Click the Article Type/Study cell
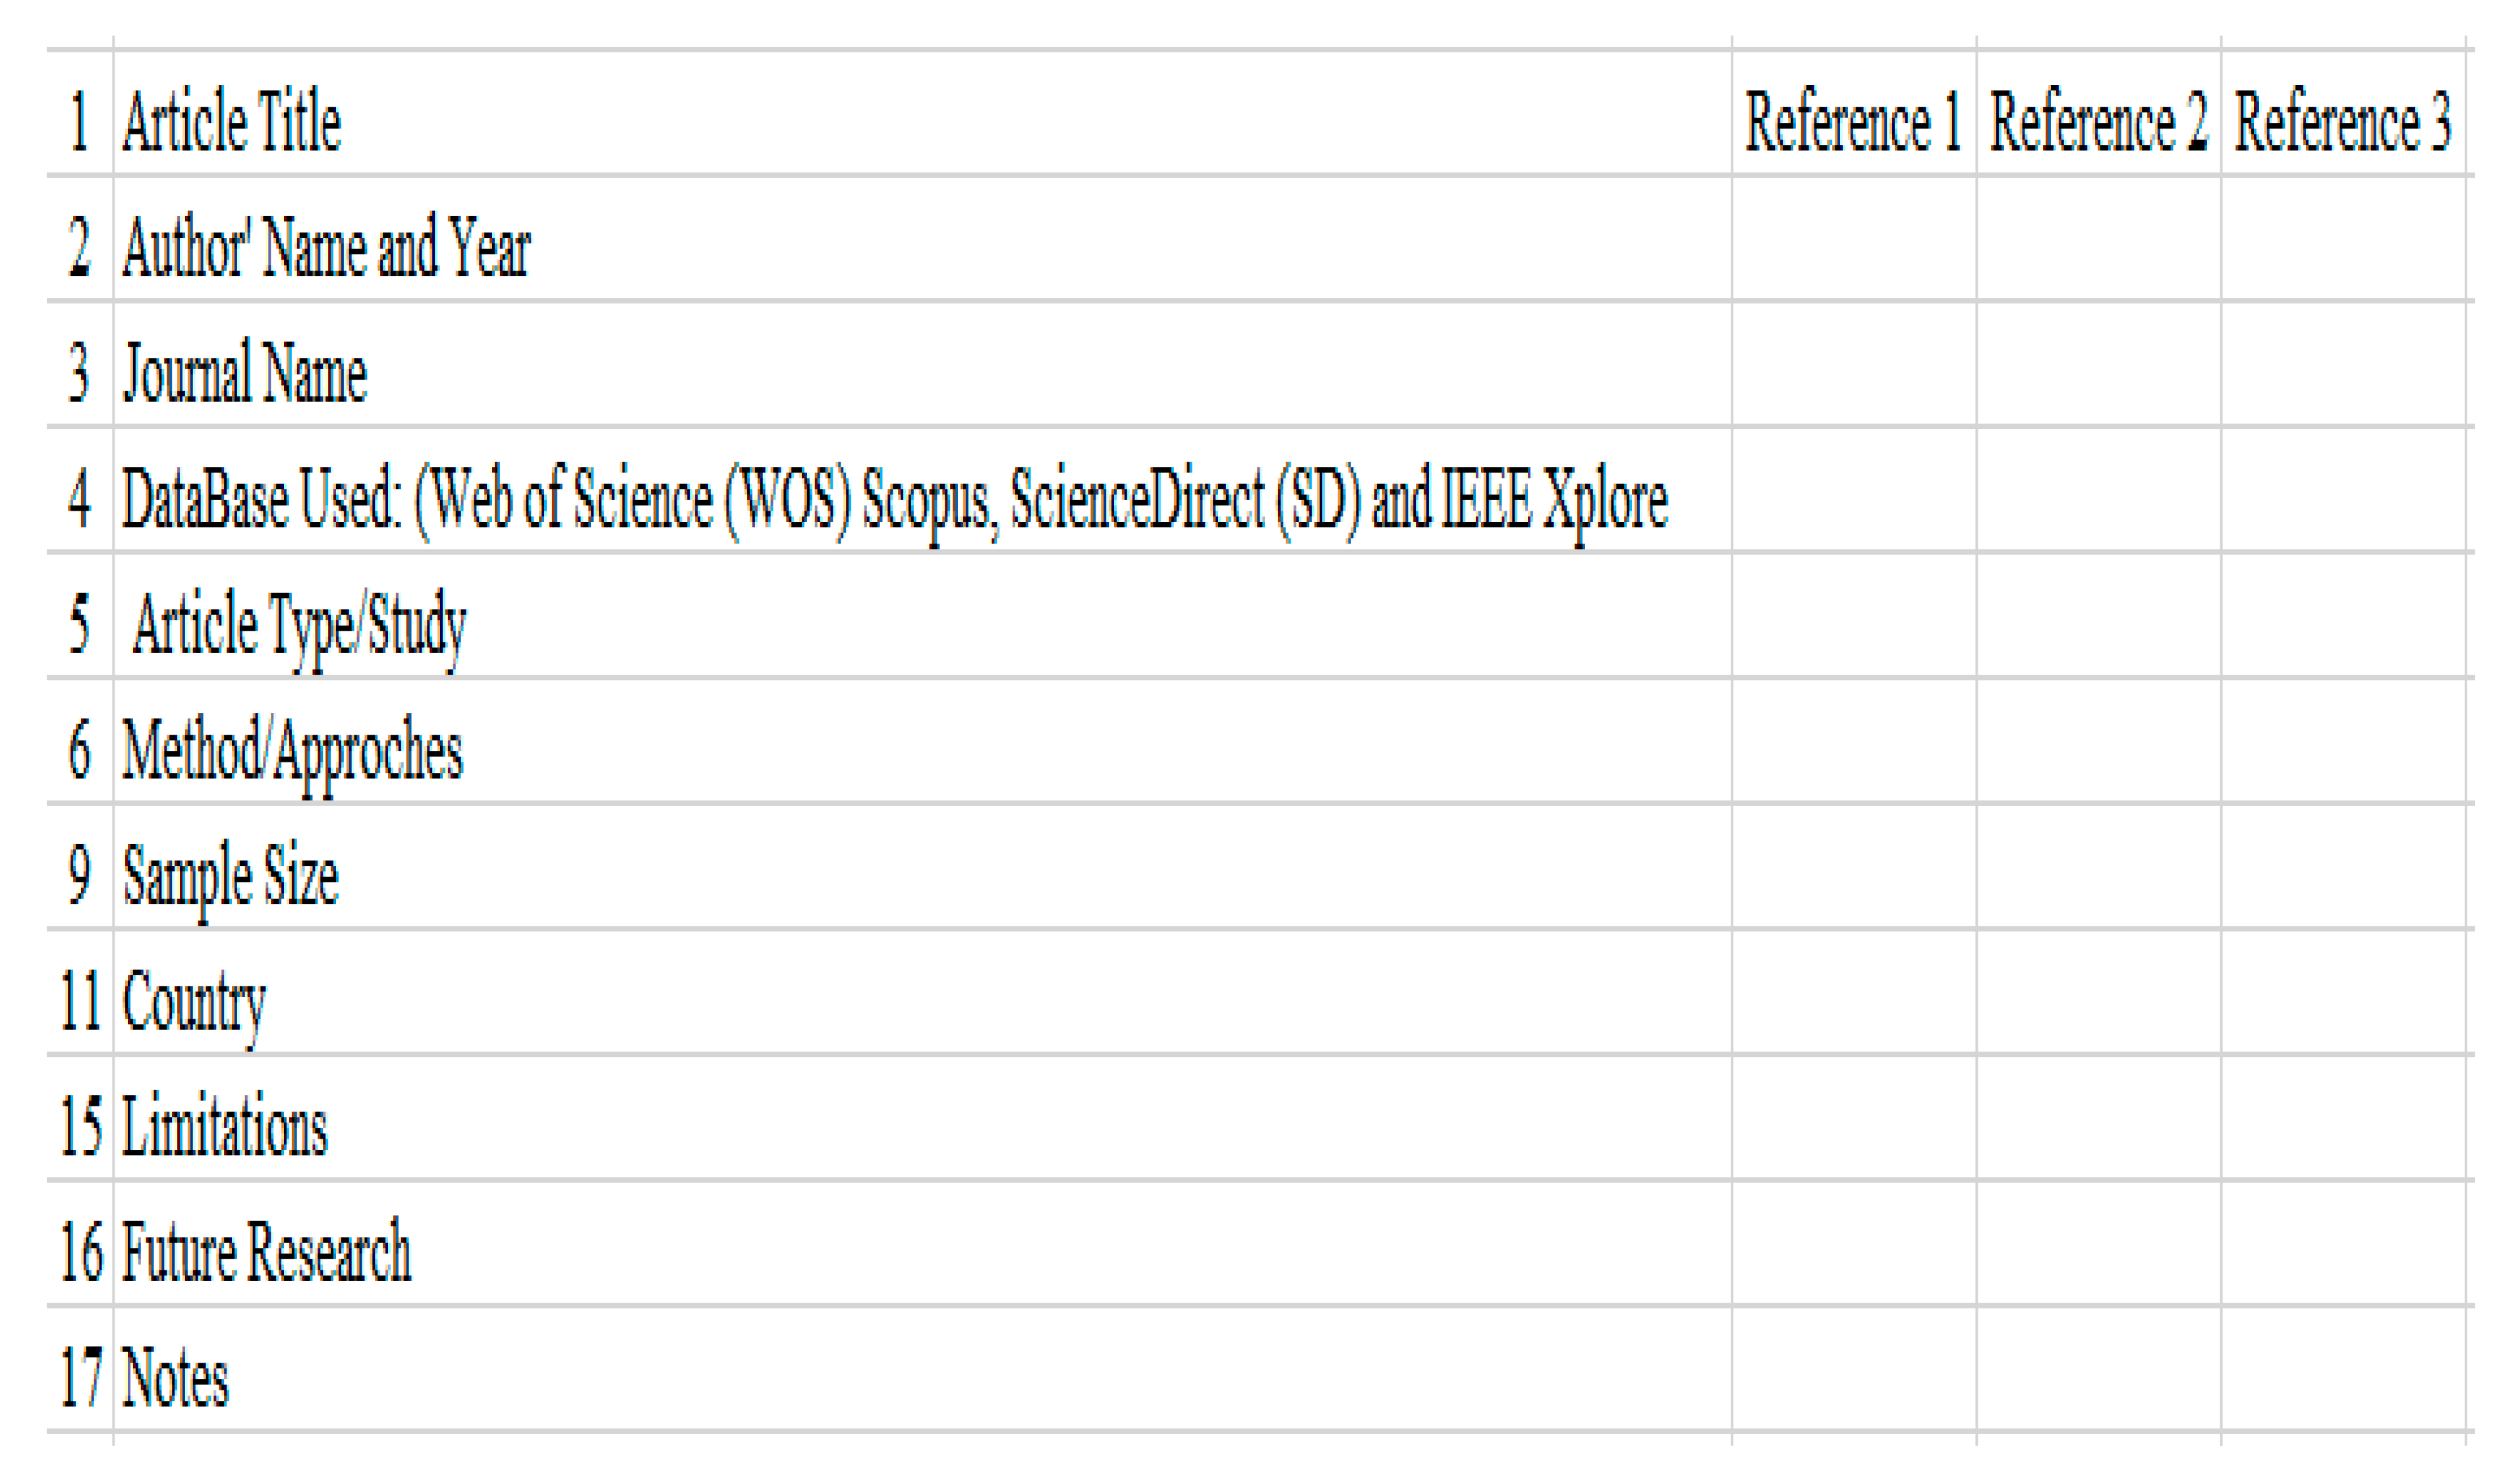This screenshot has width=2520, height=1478. [x=299, y=624]
